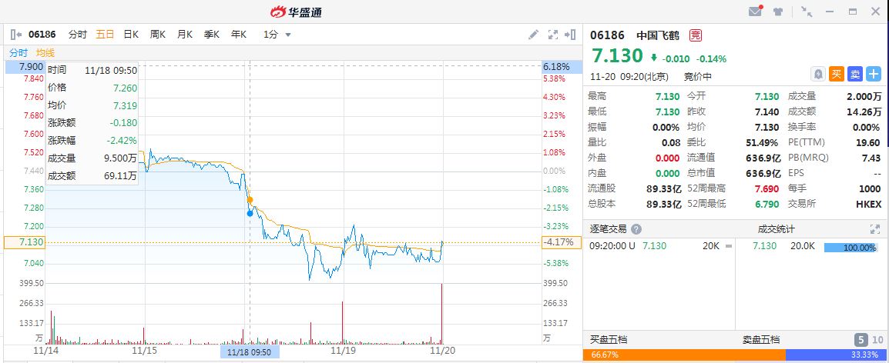Viewport: 889px width, 363px height.
Task: Toggle the 均线 average line indicator
Action: (45, 52)
